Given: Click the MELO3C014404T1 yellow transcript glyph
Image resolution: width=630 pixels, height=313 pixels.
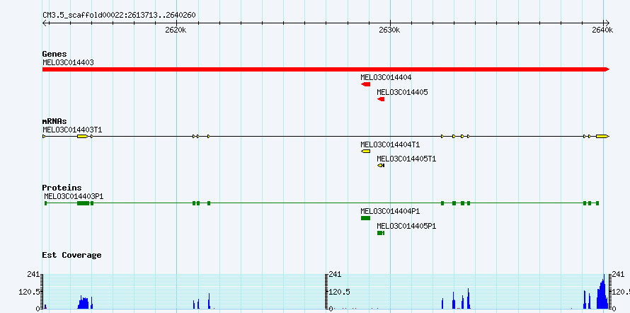Looking at the screenshot, I should [x=366, y=151].
